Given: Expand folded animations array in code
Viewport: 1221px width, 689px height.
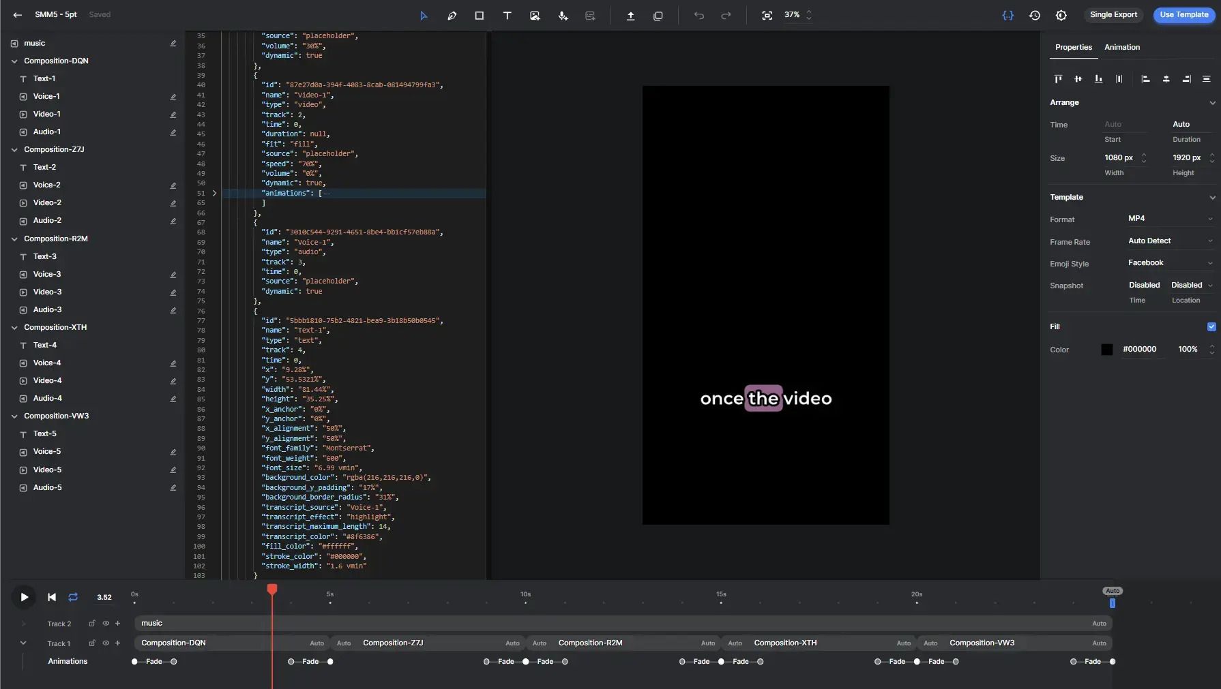Looking at the screenshot, I should coord(214,194).
